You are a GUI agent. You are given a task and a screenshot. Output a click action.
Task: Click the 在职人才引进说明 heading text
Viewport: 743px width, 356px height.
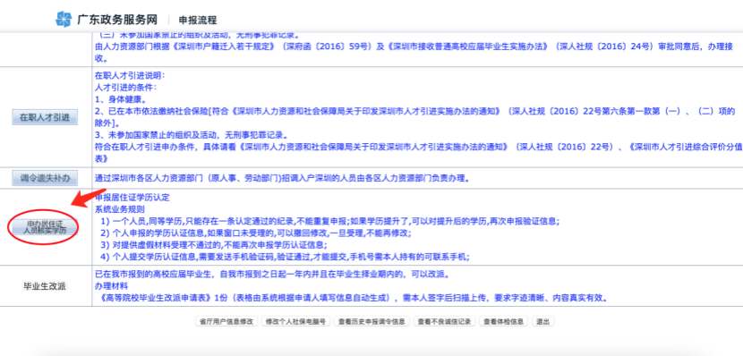[x=130, y=76]
